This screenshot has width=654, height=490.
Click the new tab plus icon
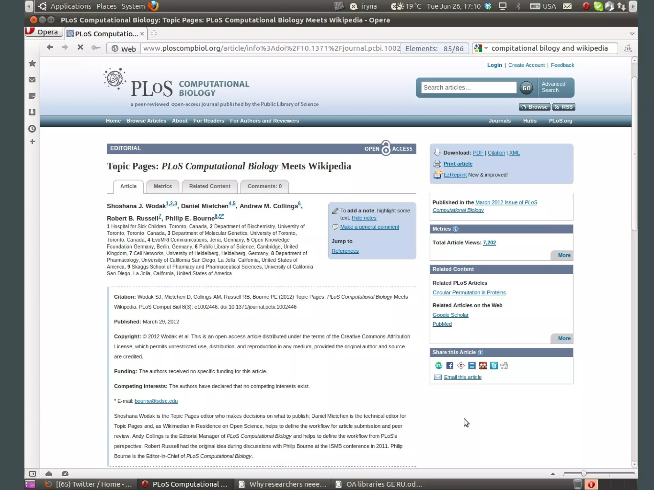click(x=154, y=33)
